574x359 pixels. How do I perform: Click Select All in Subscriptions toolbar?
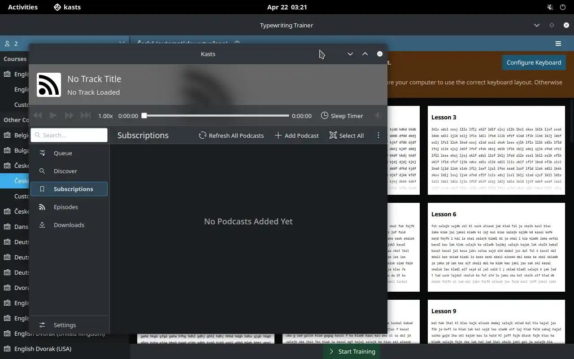(x=347, y=136)
